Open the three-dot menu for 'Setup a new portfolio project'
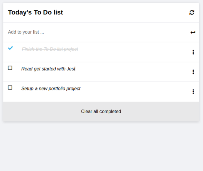The width and height of the screenshot is (203, 171). (x=193, y=92)
